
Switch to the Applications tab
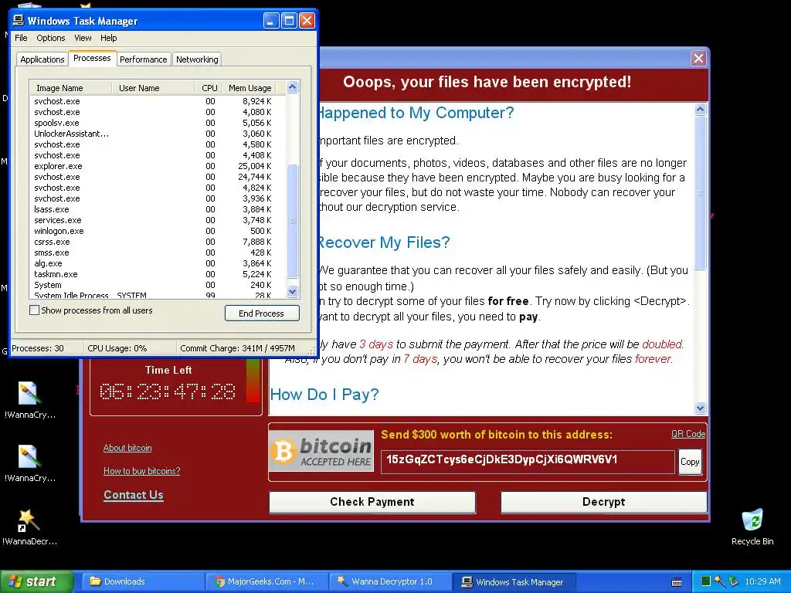42,59
